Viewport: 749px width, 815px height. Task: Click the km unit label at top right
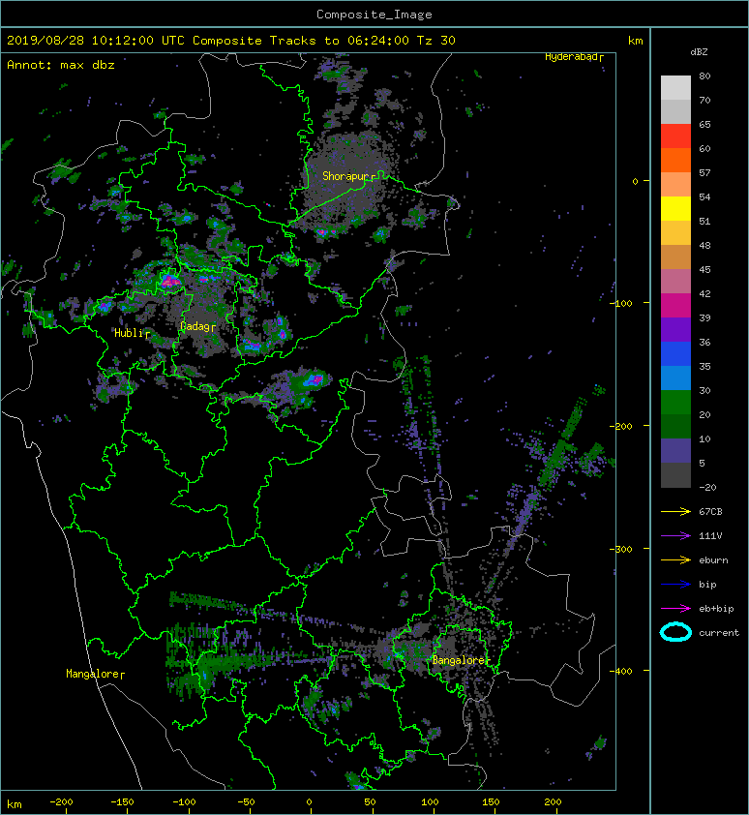636,41
